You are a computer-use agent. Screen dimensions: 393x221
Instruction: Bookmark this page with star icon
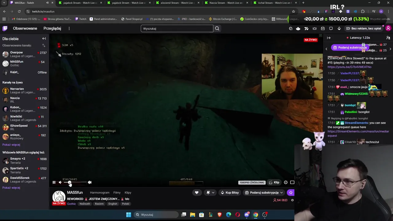pos(294,11)
